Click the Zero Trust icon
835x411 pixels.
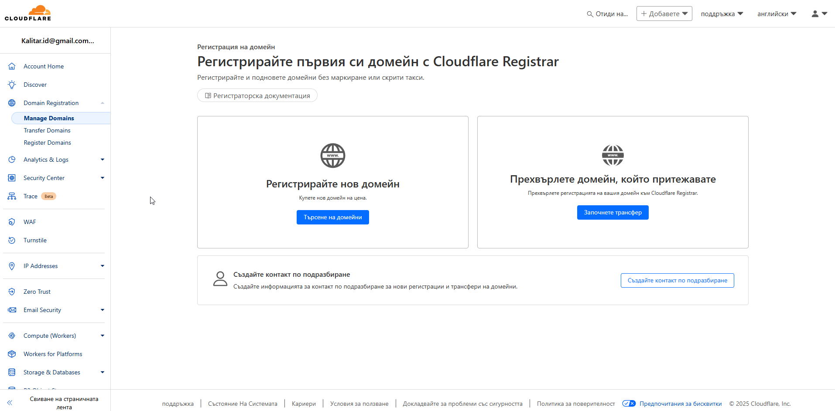click(12, 292)
